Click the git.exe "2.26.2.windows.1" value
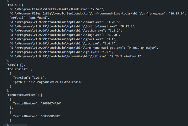Image resolution: width=188 pixels, height=126 pixels. 125,56
